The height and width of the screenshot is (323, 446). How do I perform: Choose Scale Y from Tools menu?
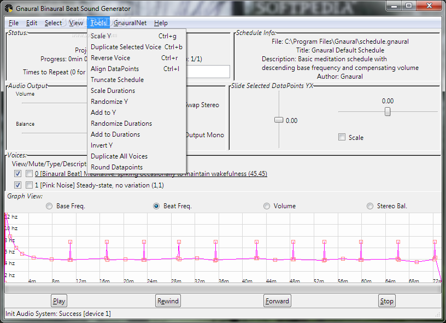click(137, 36)
